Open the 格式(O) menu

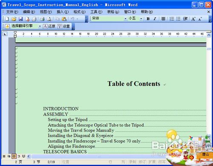tap(79, 12)
